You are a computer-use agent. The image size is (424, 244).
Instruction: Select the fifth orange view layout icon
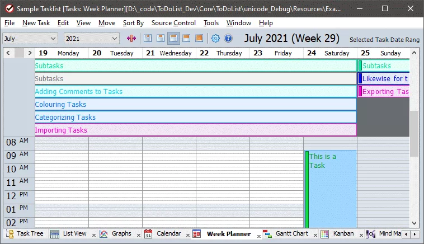point(199,39)
